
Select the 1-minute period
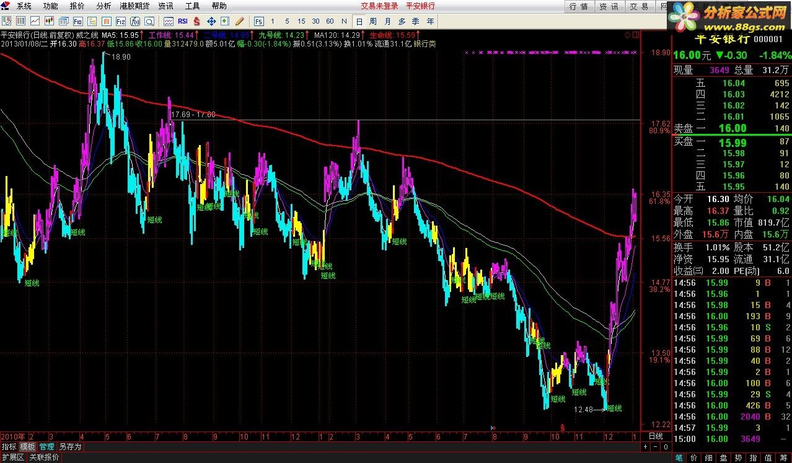pos(273,21)
